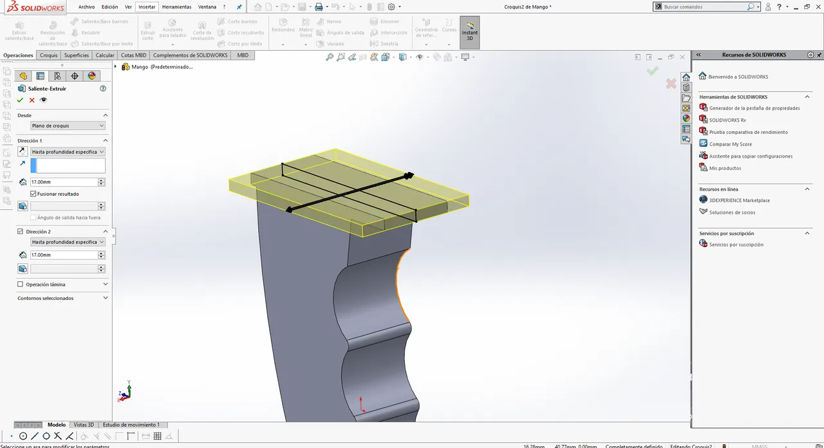Viewport: 824px width, 448px height.
Task: Open the display style cube icon
Action: [402, 57]
